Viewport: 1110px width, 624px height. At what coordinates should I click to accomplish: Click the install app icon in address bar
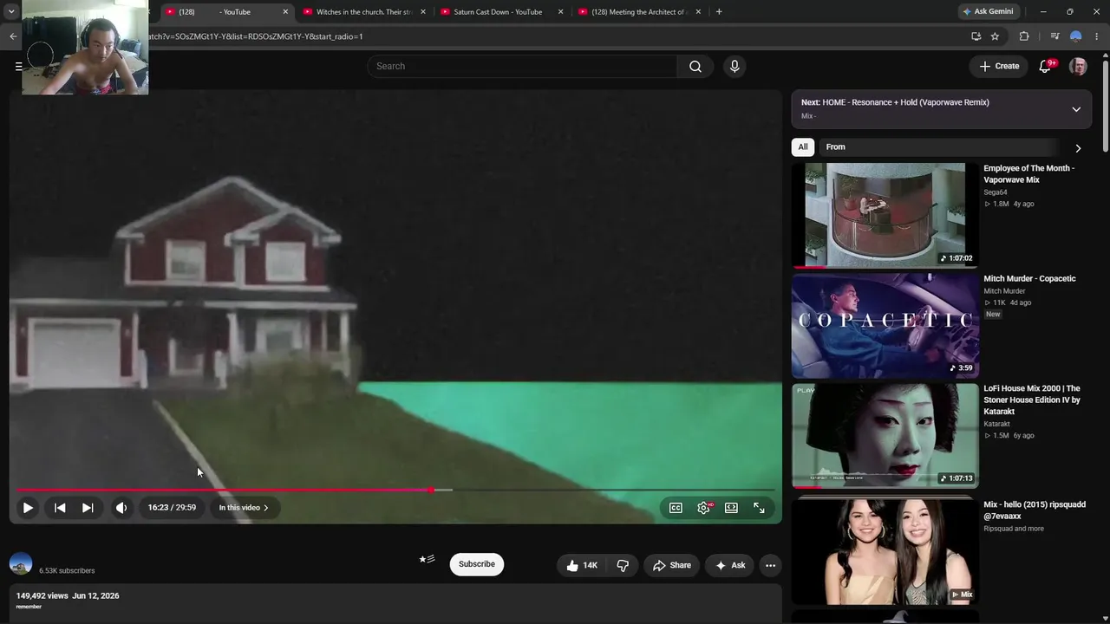pos(976,36)
